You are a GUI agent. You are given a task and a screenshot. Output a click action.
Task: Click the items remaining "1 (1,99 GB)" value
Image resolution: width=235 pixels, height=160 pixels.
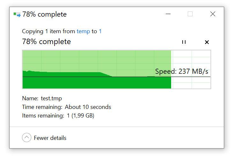[x=80, y=116]
